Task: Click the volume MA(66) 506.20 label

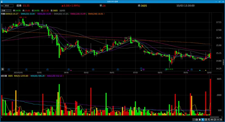Action: (38, 76)
